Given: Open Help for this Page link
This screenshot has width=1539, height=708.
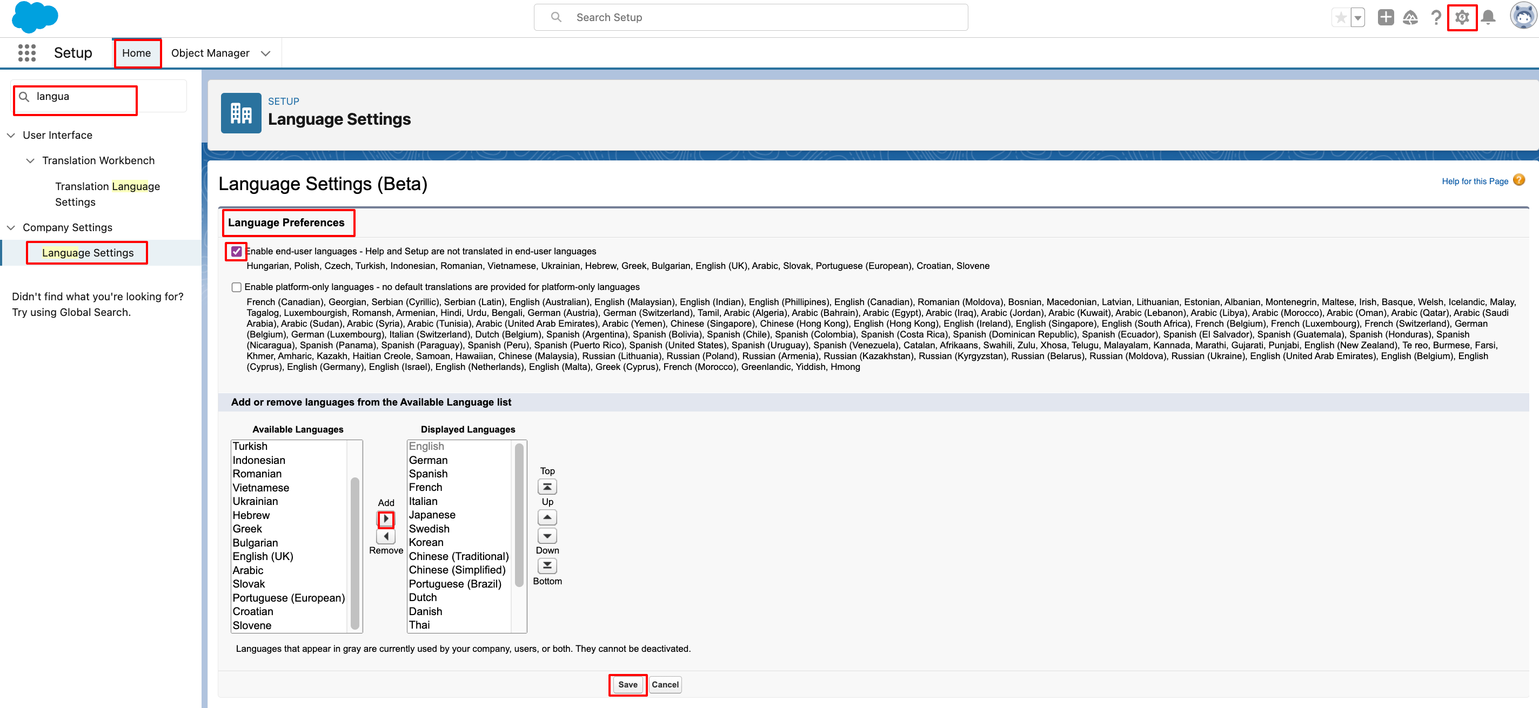Looking at the screenshot, I should (1475, 181).
